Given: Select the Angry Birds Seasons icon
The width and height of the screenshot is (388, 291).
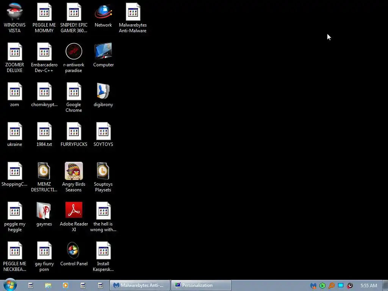Looking at the screenshot, I should (x=74, y=177).
